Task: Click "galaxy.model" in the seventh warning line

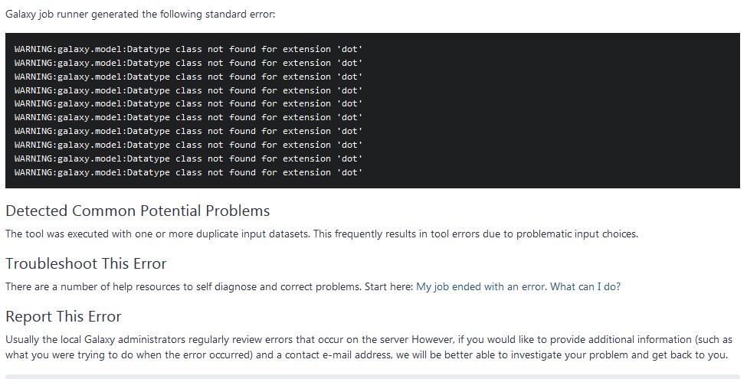Action: (x=90, y=132)
